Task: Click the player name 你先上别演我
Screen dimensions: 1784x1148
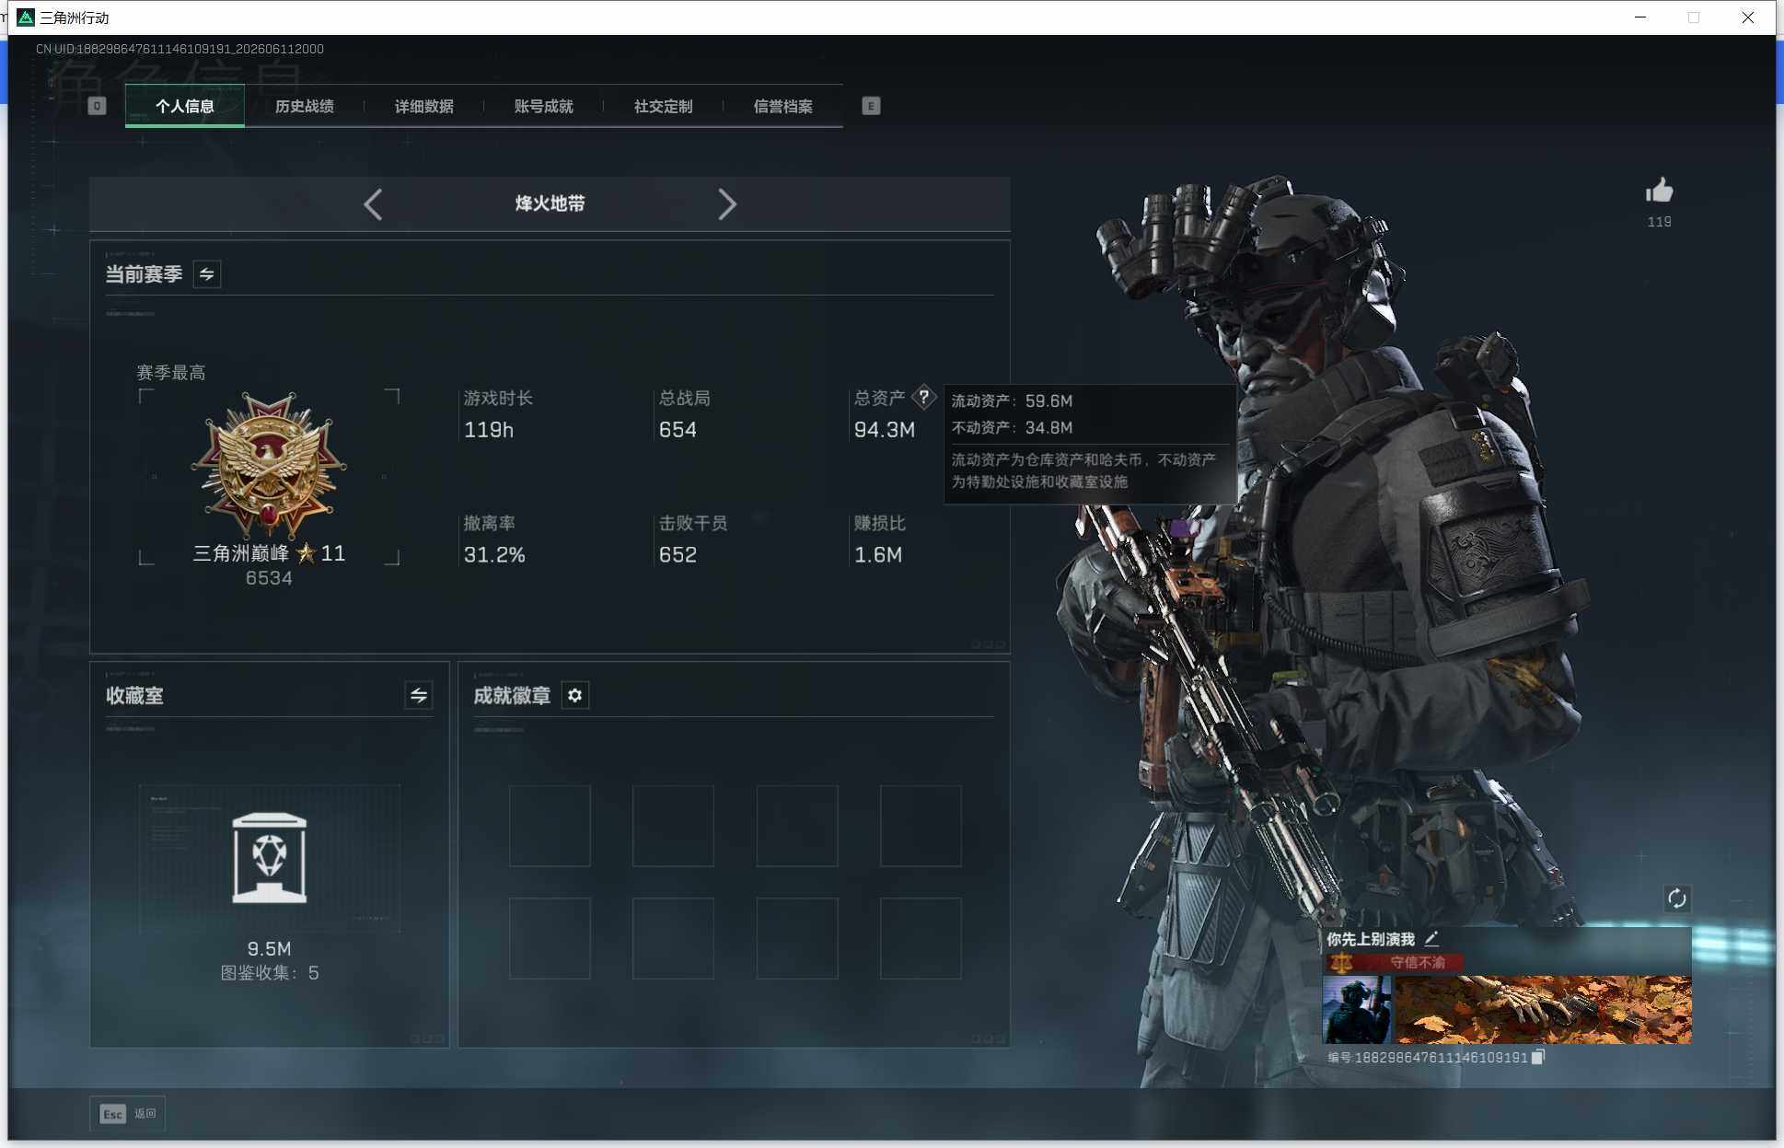Action: (x=1371, y=939)
